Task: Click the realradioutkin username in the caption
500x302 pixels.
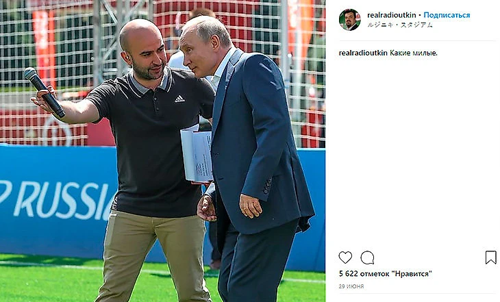Action: click(363, 53)
